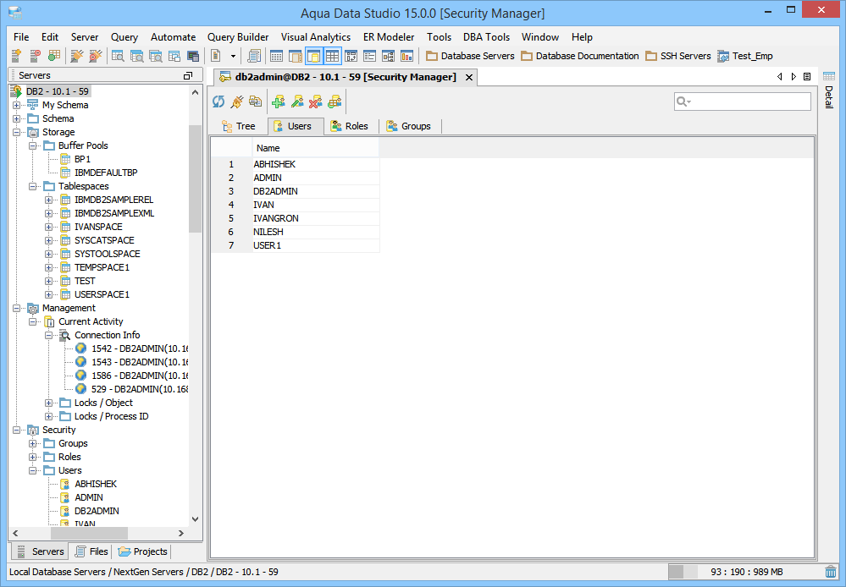Click the red X Delete User icon

[315, 101]
